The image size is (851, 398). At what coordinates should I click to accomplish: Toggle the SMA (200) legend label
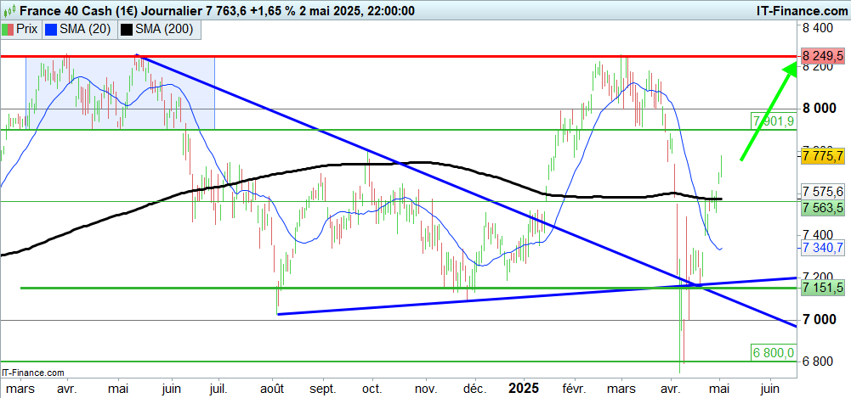point(166,29)
